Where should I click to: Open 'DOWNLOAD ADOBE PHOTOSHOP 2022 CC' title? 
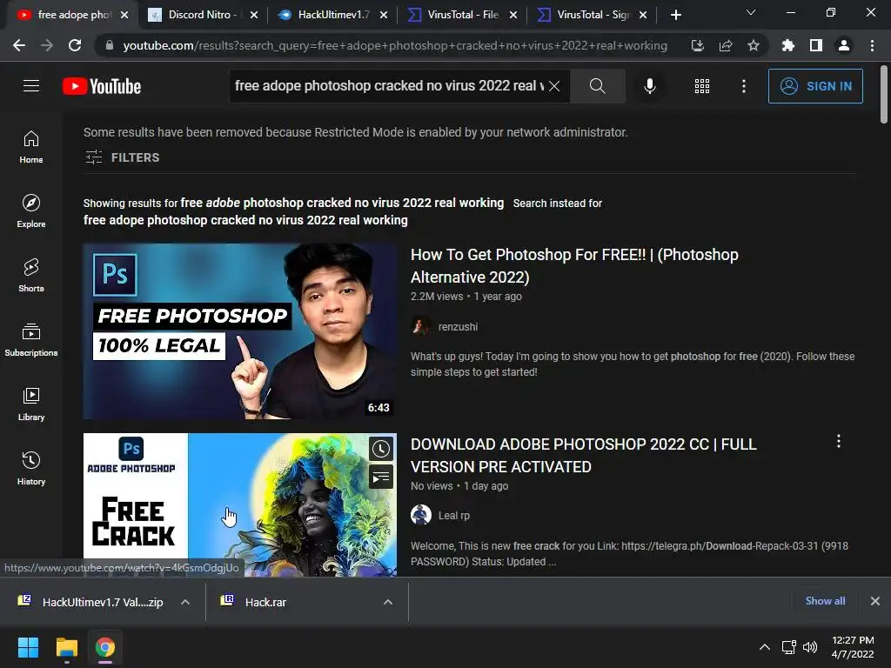[x=584, y=455]
